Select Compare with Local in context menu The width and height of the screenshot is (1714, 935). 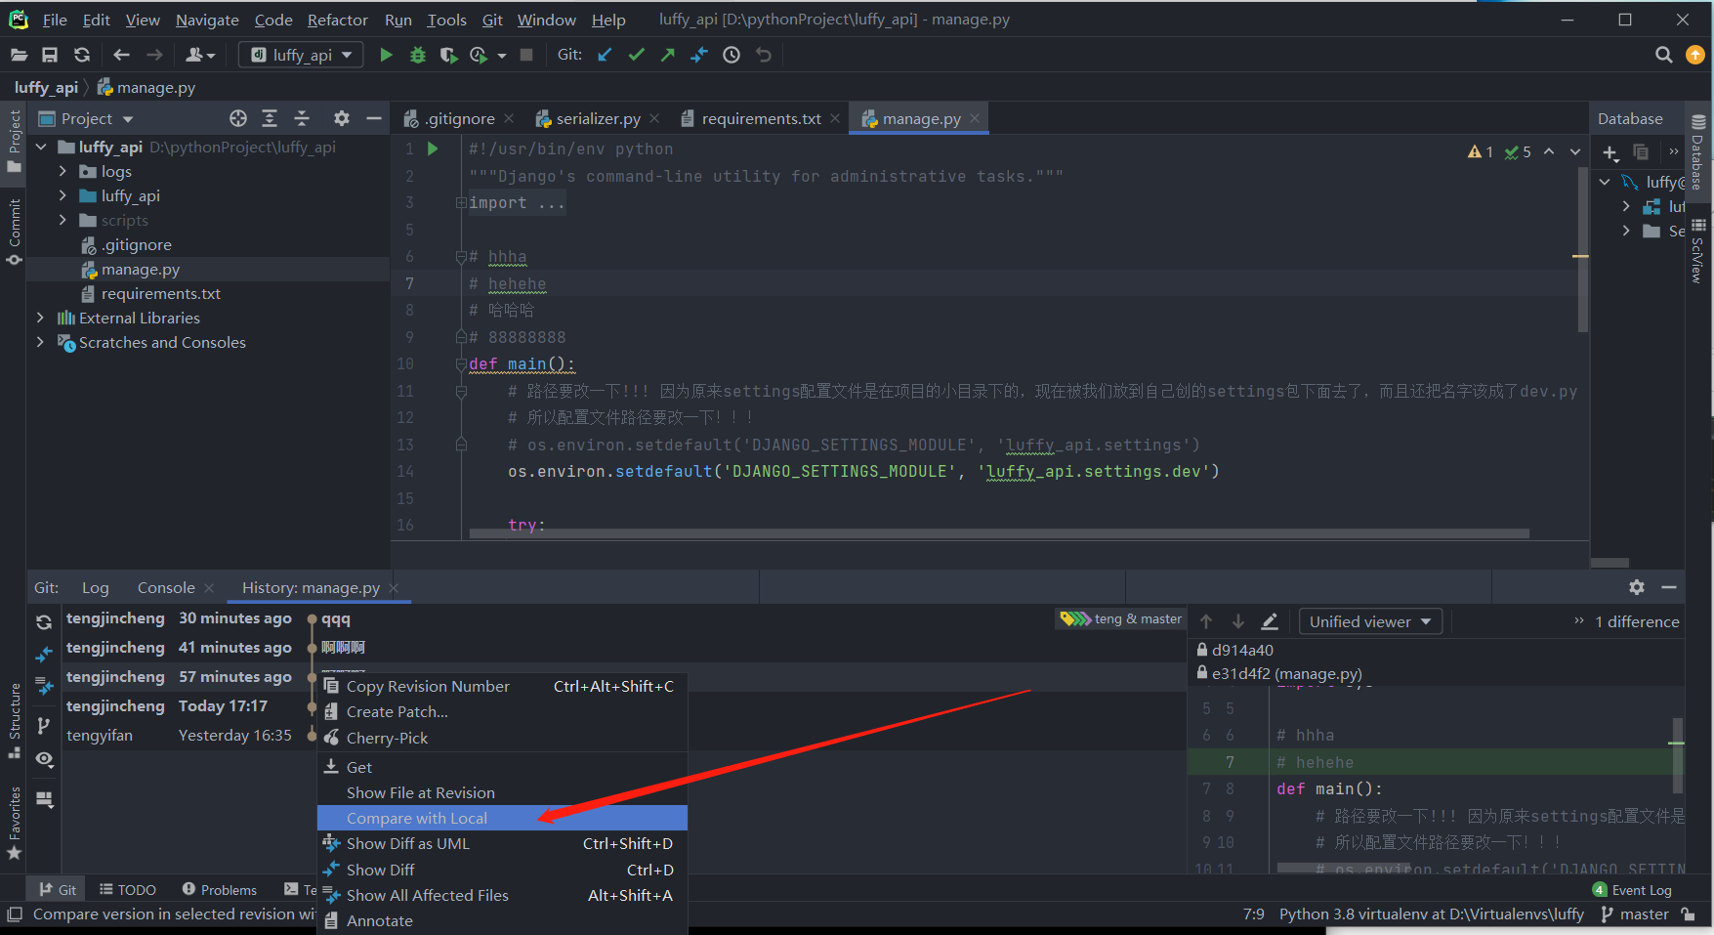[x=417, y=818]
